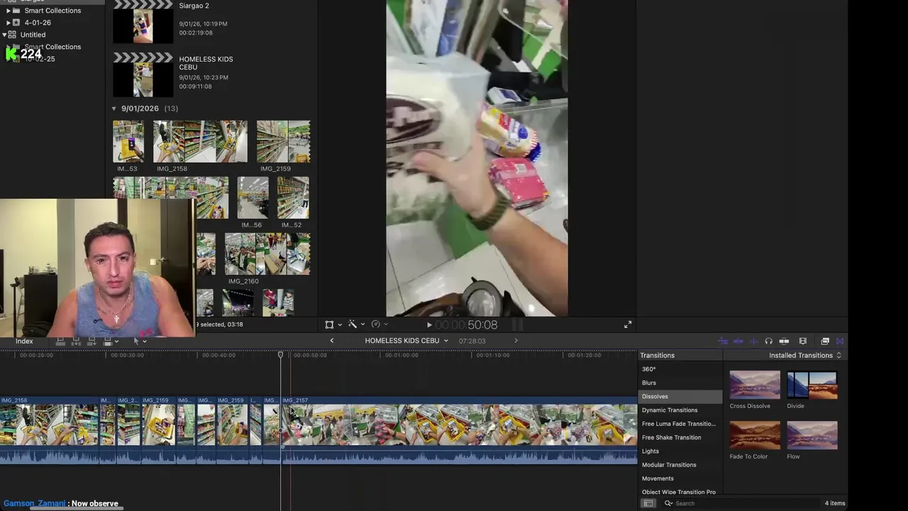Select the Free Luma Fade Transitions category
The image size is (908, 511).
[x=679, y=424]
